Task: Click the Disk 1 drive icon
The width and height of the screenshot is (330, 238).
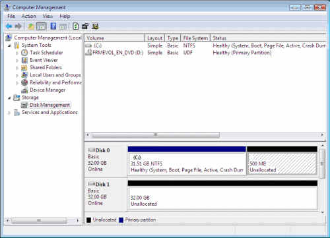Action: [92, 184]
